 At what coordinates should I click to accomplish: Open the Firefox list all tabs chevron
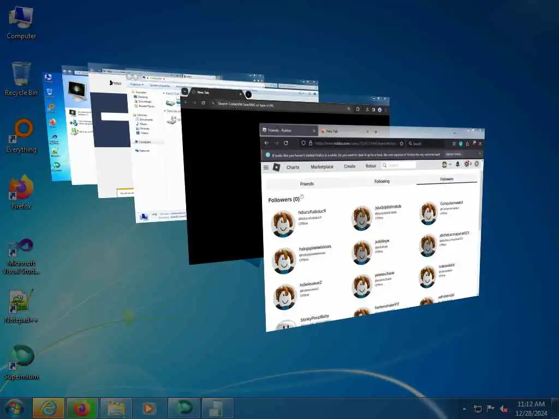point(455,133)
